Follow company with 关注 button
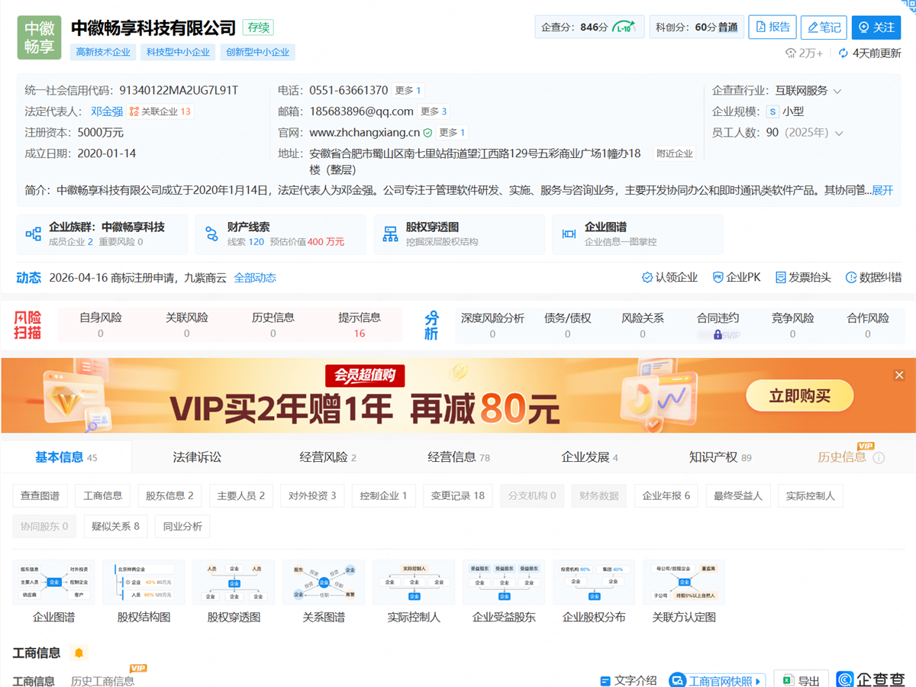Screen dimensions: 916x687 (x=876, y=27)
